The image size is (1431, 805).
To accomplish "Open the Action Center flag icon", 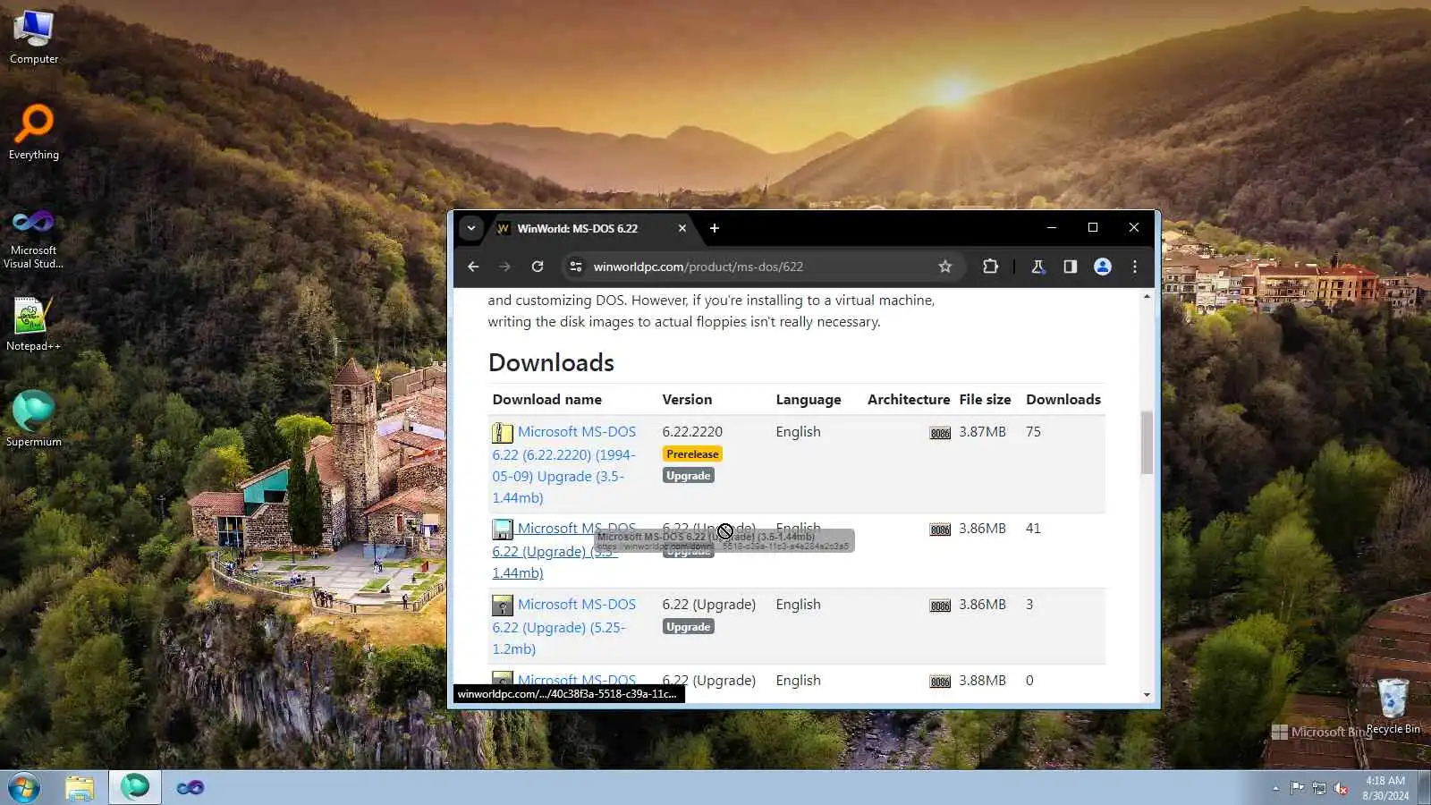I will pos(1297,788).
